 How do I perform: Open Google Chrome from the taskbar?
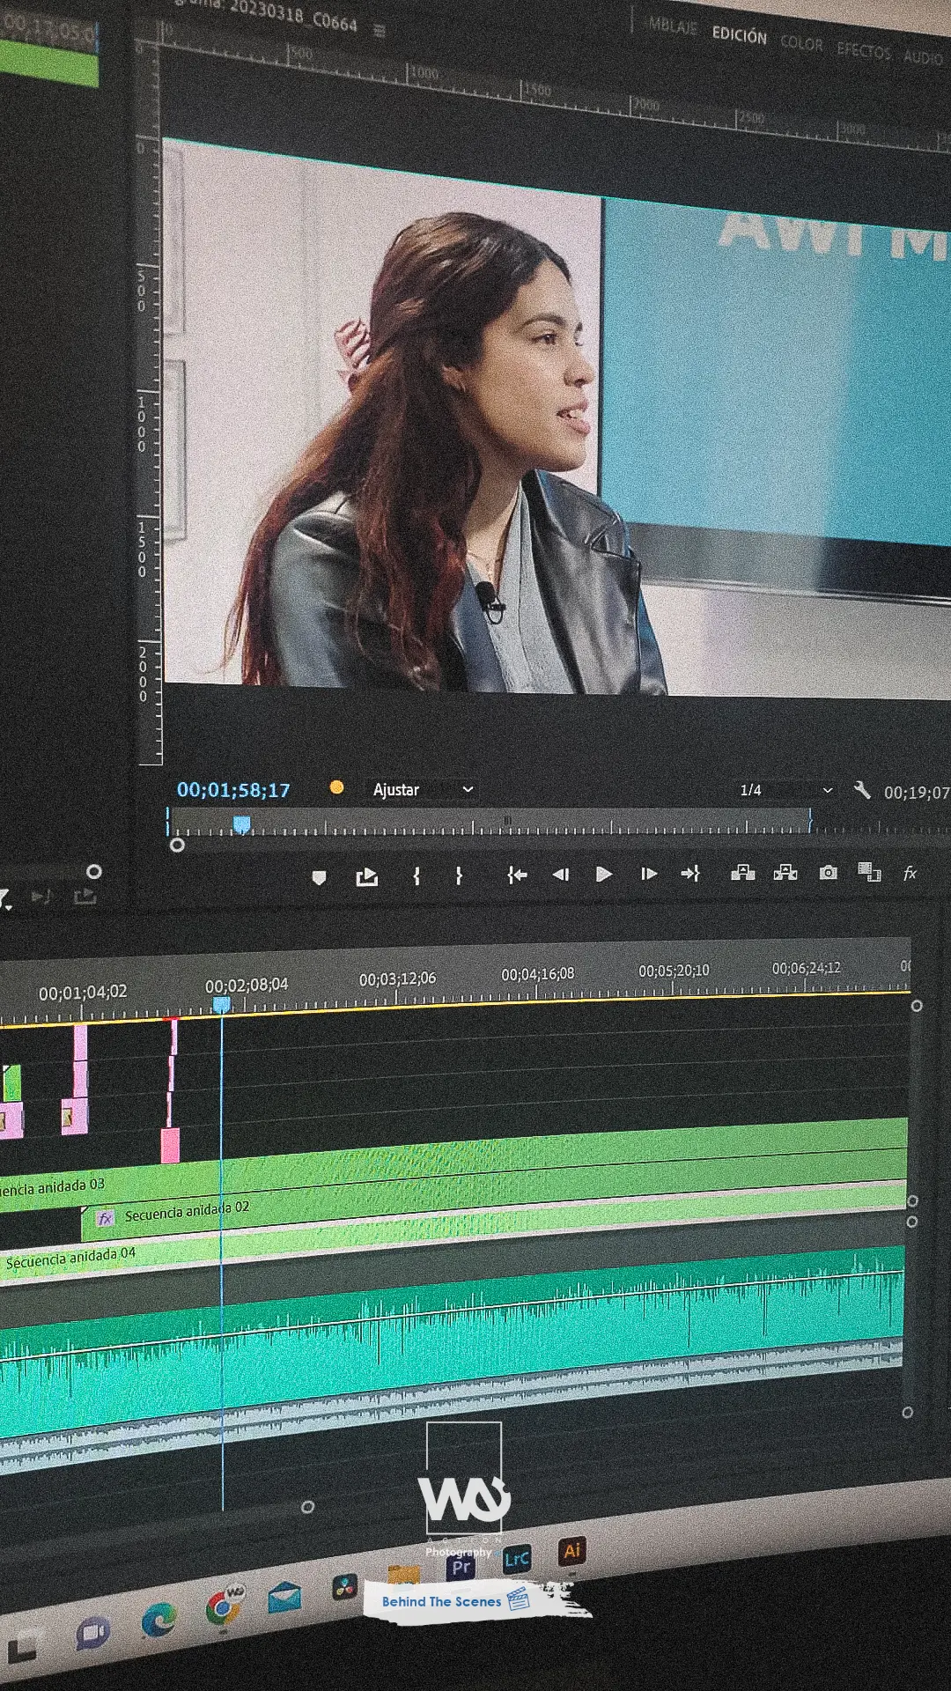[224, 1608]
